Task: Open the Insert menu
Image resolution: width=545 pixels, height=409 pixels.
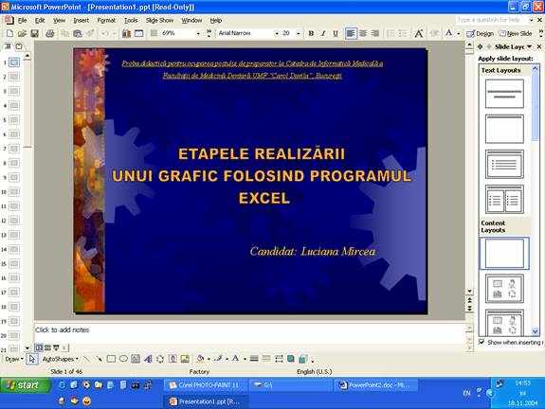Action: [81, 21]
